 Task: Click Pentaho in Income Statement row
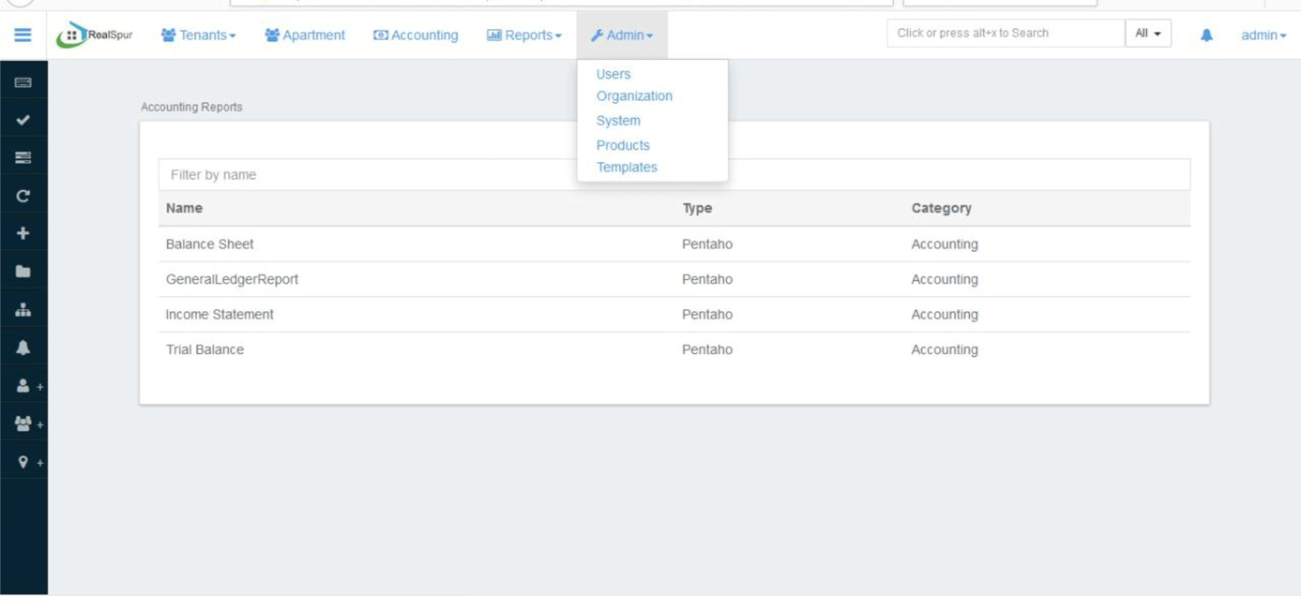point(707,315)
